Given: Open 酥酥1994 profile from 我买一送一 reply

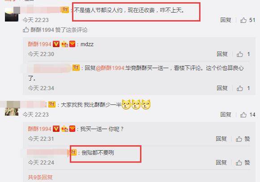Looking at the screenshot, I should 39,129.
